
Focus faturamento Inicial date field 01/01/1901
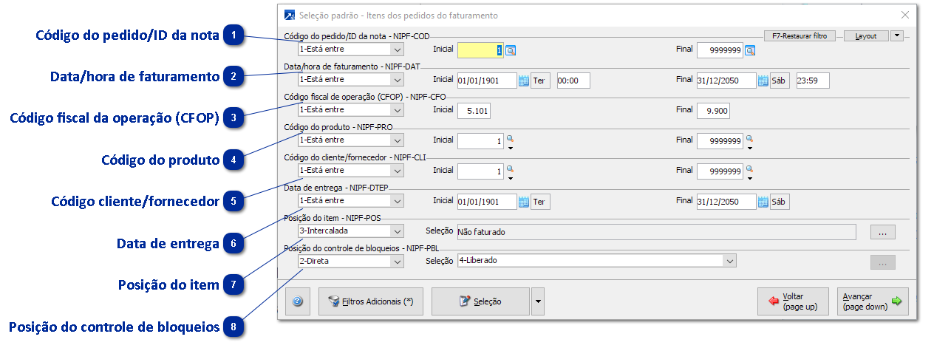tap(487, 81)
